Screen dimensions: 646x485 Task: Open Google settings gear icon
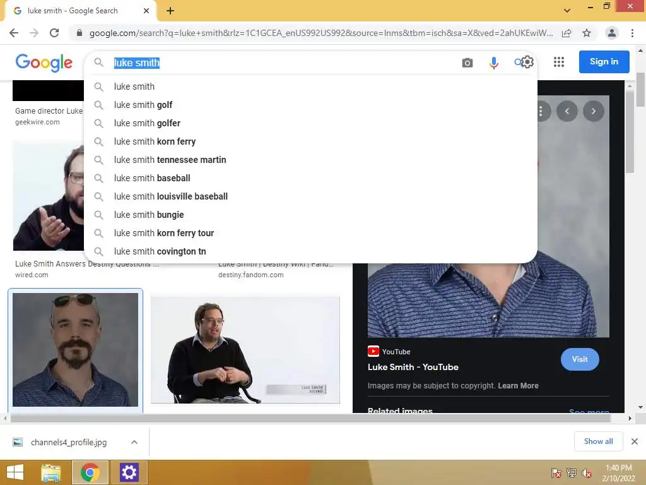(527, 62)
